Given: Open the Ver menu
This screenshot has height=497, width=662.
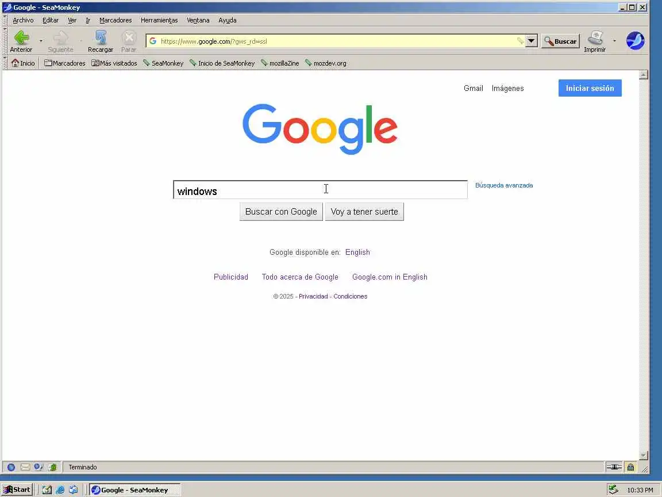Looking at the screenshot, I should coord(72,20).
